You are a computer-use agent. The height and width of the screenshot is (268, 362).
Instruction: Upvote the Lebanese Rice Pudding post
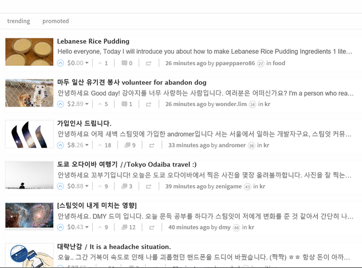pos(61,63)
